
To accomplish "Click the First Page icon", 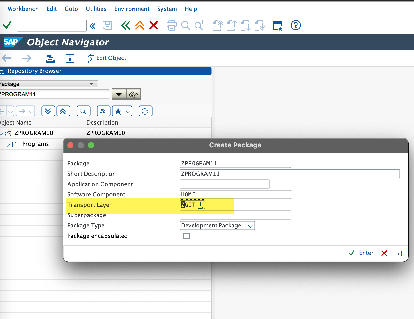I will (x=218, y=25).
